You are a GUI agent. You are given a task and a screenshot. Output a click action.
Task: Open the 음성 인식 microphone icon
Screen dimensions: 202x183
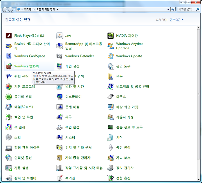coord(111,148)
